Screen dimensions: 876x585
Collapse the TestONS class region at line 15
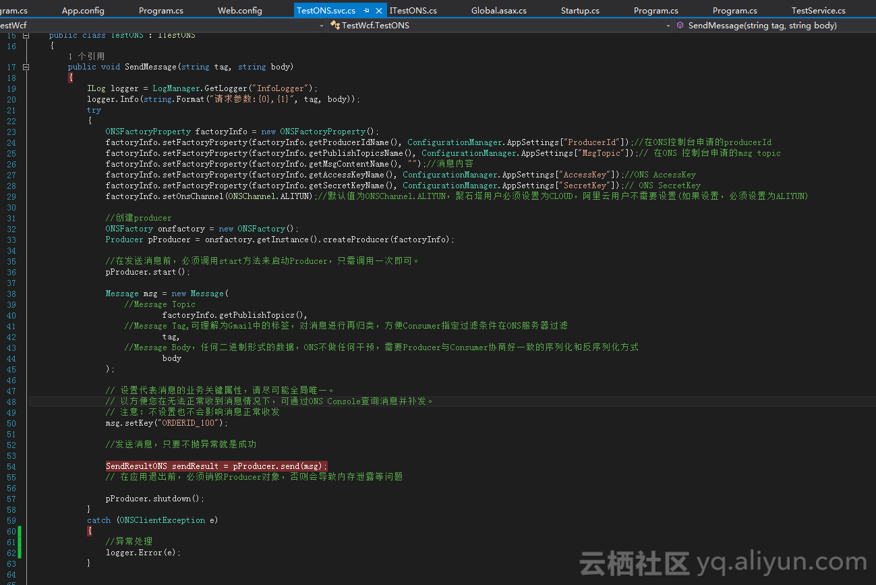tap(26, 35)
